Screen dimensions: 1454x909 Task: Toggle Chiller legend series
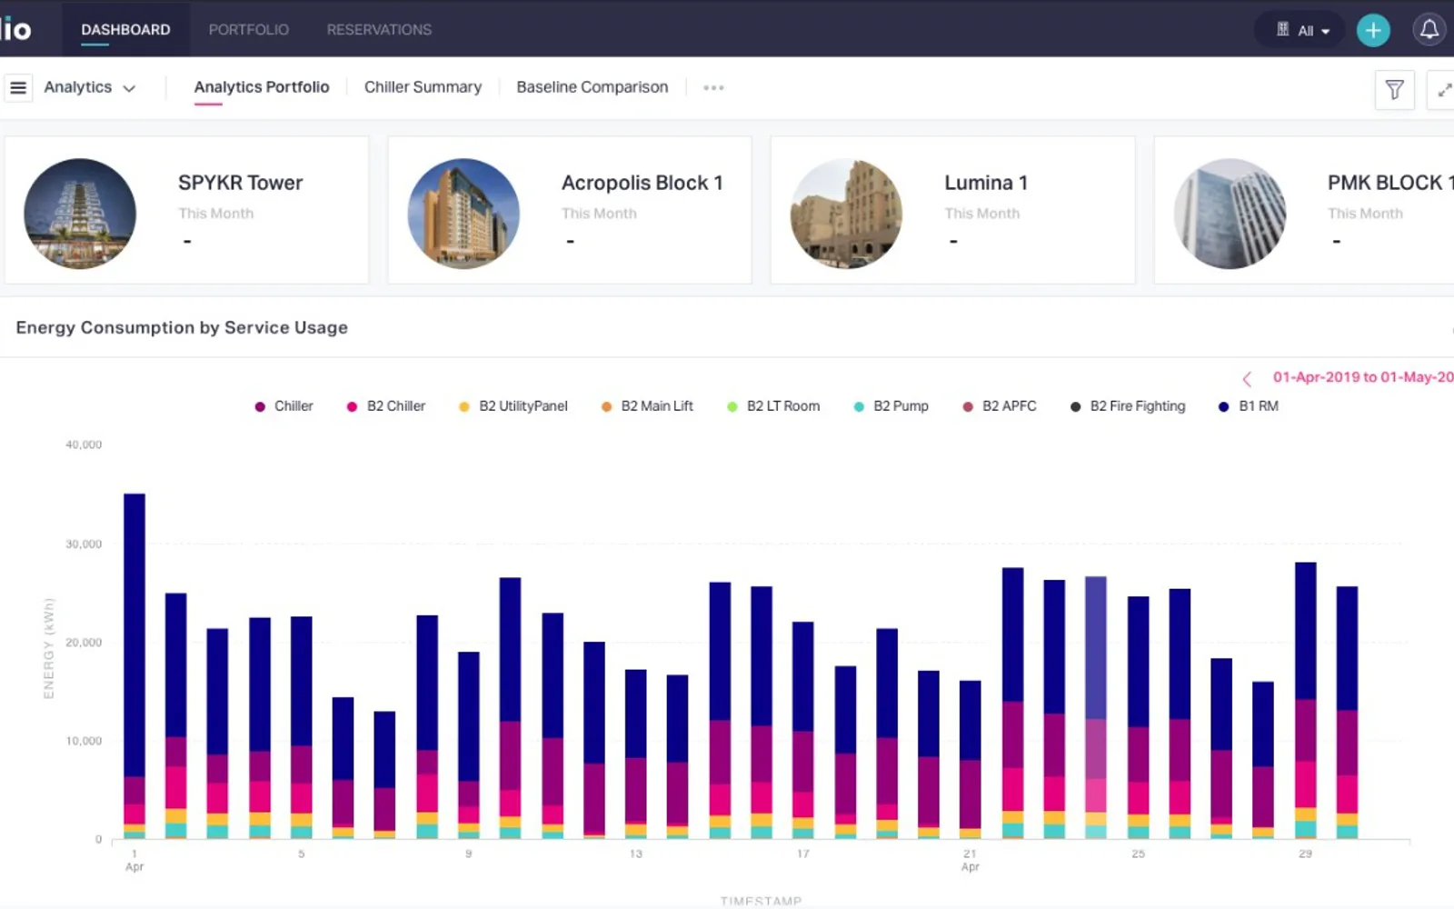click(x=284, y=406)
